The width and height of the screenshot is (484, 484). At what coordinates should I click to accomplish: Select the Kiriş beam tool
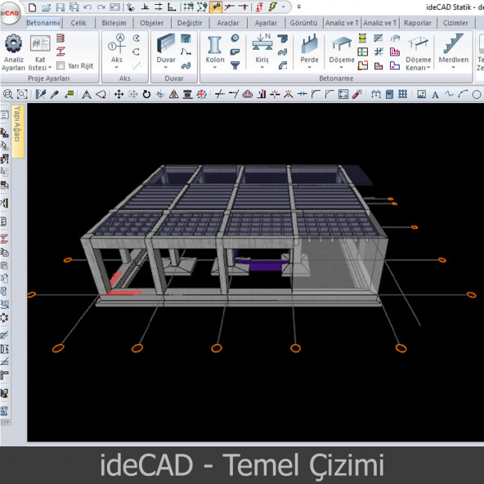point(262,47)
